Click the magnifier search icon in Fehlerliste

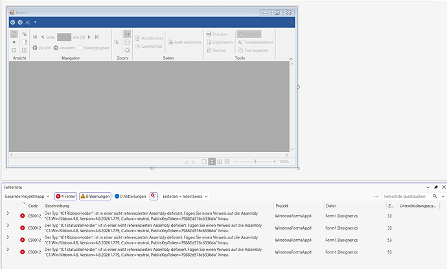[x=435, y=196]
